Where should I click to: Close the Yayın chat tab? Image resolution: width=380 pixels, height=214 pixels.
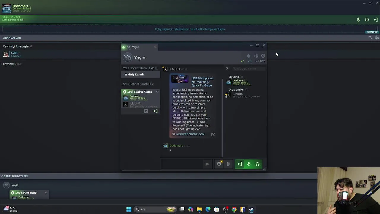tap(155, 47)
